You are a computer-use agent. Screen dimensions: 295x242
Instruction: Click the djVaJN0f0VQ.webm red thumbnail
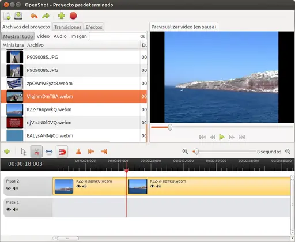point(15,123)
